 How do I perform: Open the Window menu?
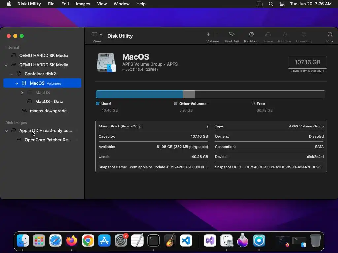tap(121, 4)
